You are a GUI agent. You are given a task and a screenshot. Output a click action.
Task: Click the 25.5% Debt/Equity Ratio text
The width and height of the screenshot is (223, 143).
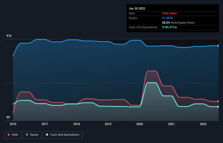[178, 23]
